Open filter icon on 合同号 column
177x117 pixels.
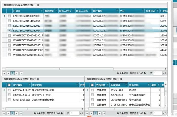(x=42, y=11)
